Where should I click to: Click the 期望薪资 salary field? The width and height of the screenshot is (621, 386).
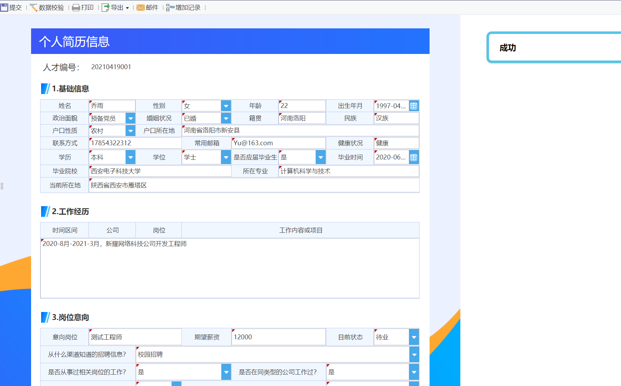[x=278, y=337]
